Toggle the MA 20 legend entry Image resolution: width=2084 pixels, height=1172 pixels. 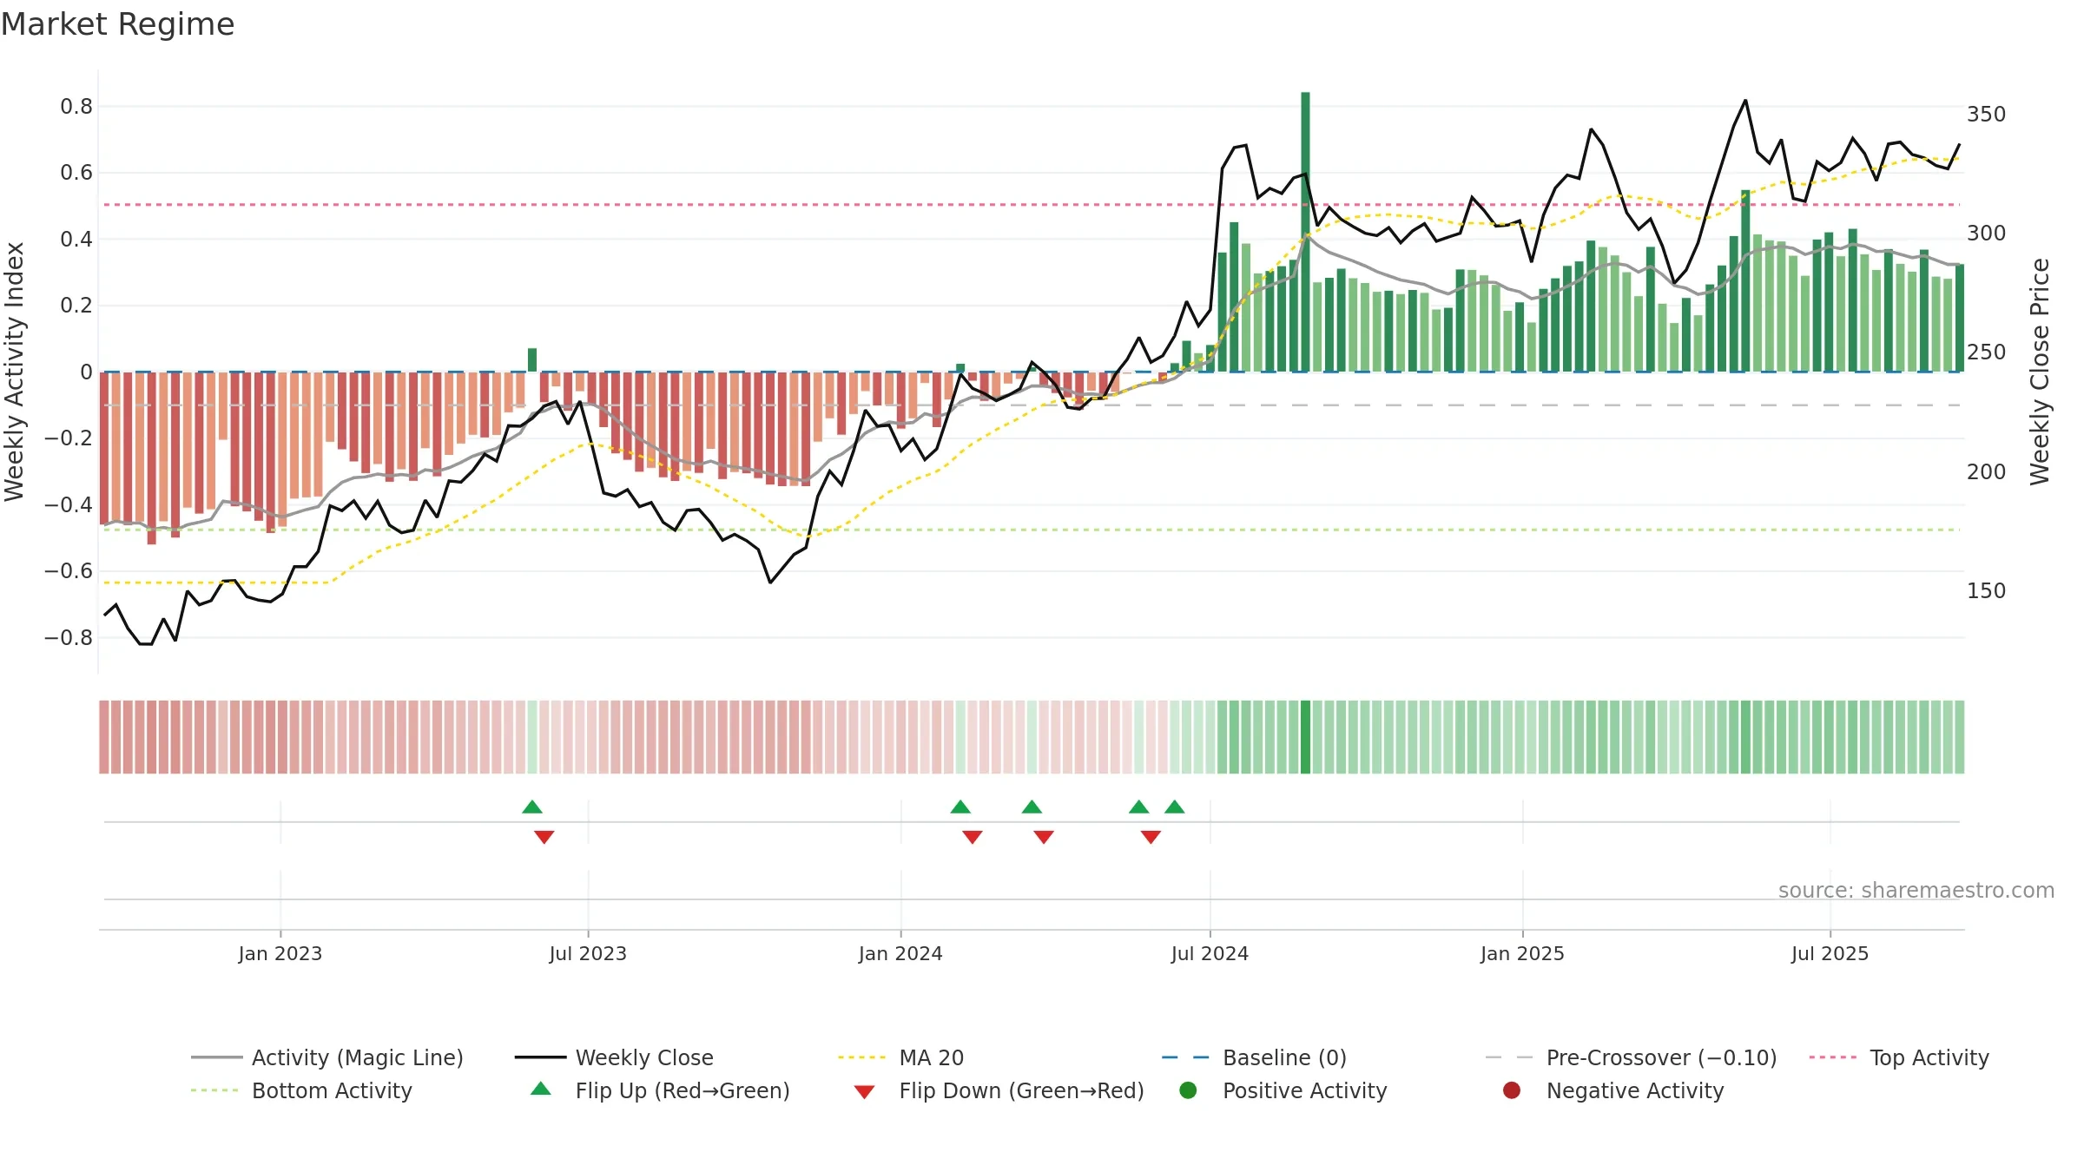point(900,1057)
